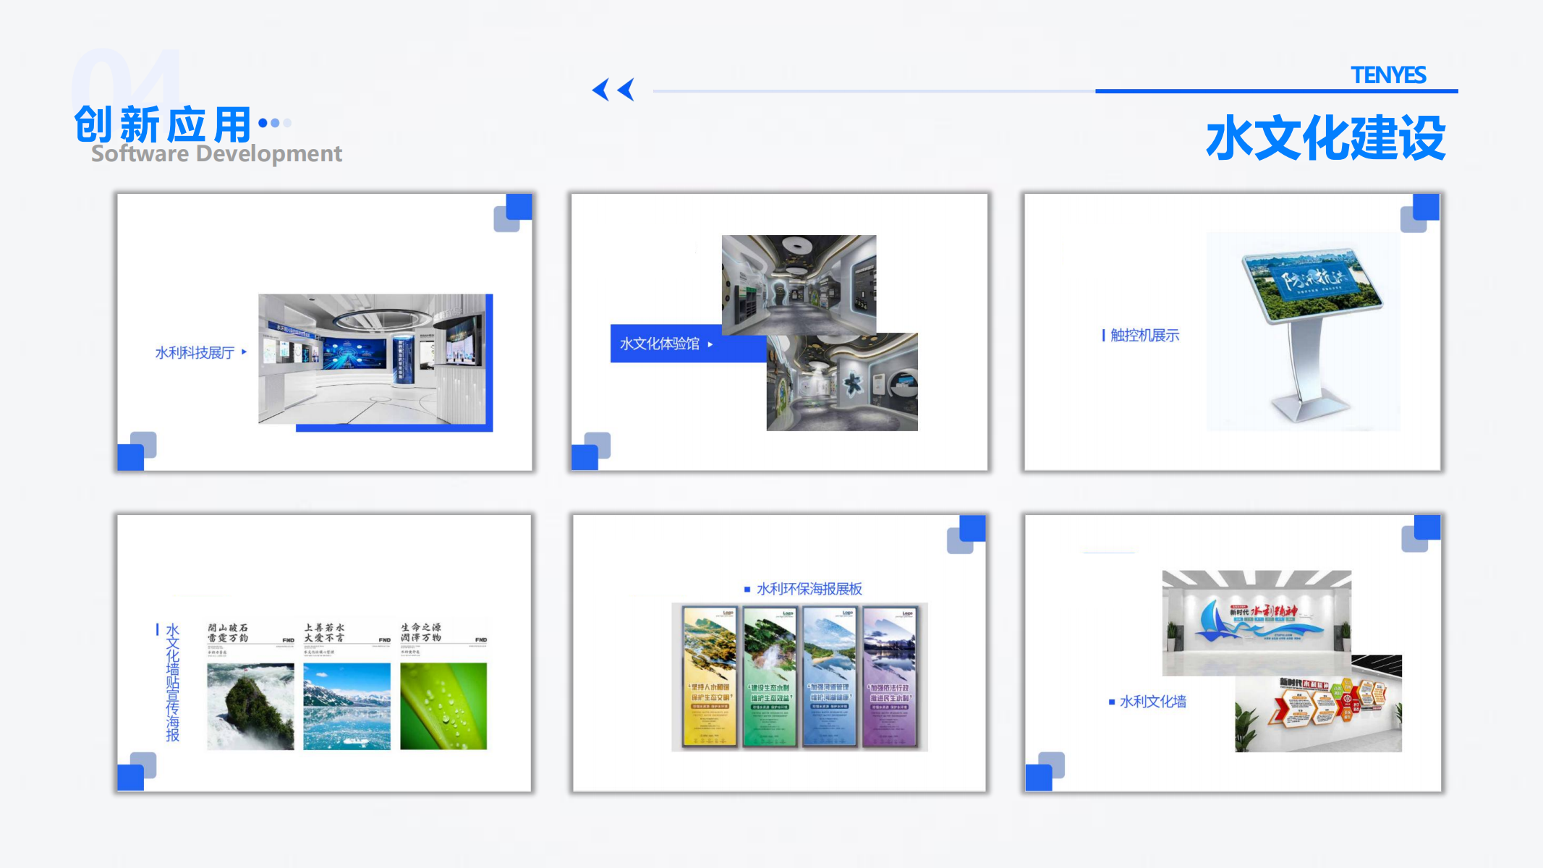Click the 水利文化墙 label

(1152, 701)
